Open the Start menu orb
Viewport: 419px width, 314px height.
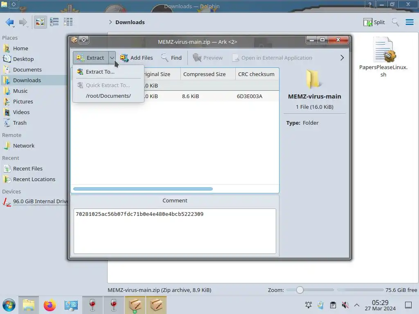(9, 305)
